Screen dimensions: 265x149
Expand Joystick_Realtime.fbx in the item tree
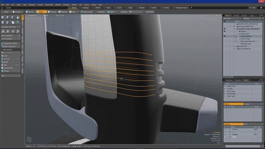234,26
